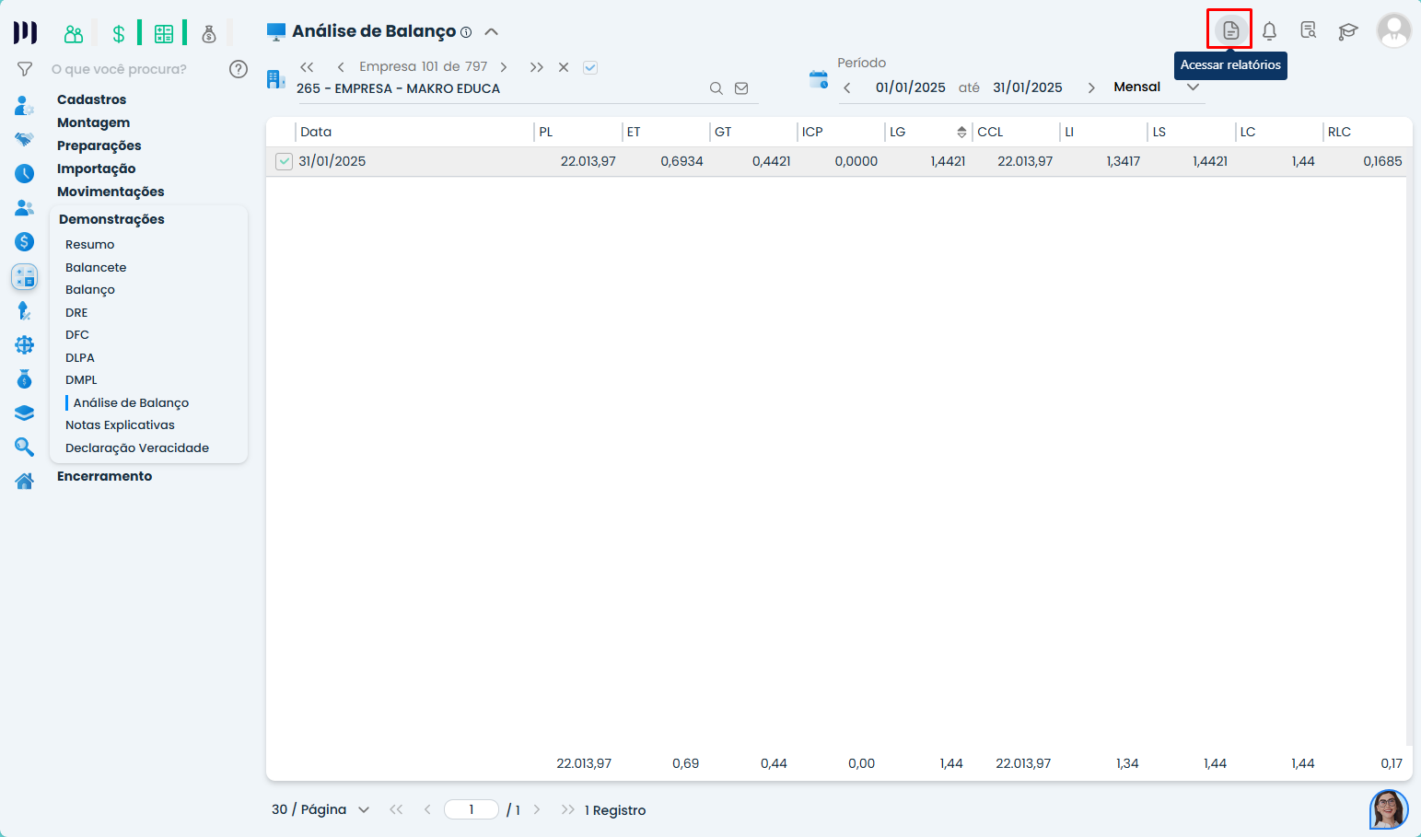Viewport: 1421px width, 837px height.
Task: Open the Balancete menu item
Action: 96,267
